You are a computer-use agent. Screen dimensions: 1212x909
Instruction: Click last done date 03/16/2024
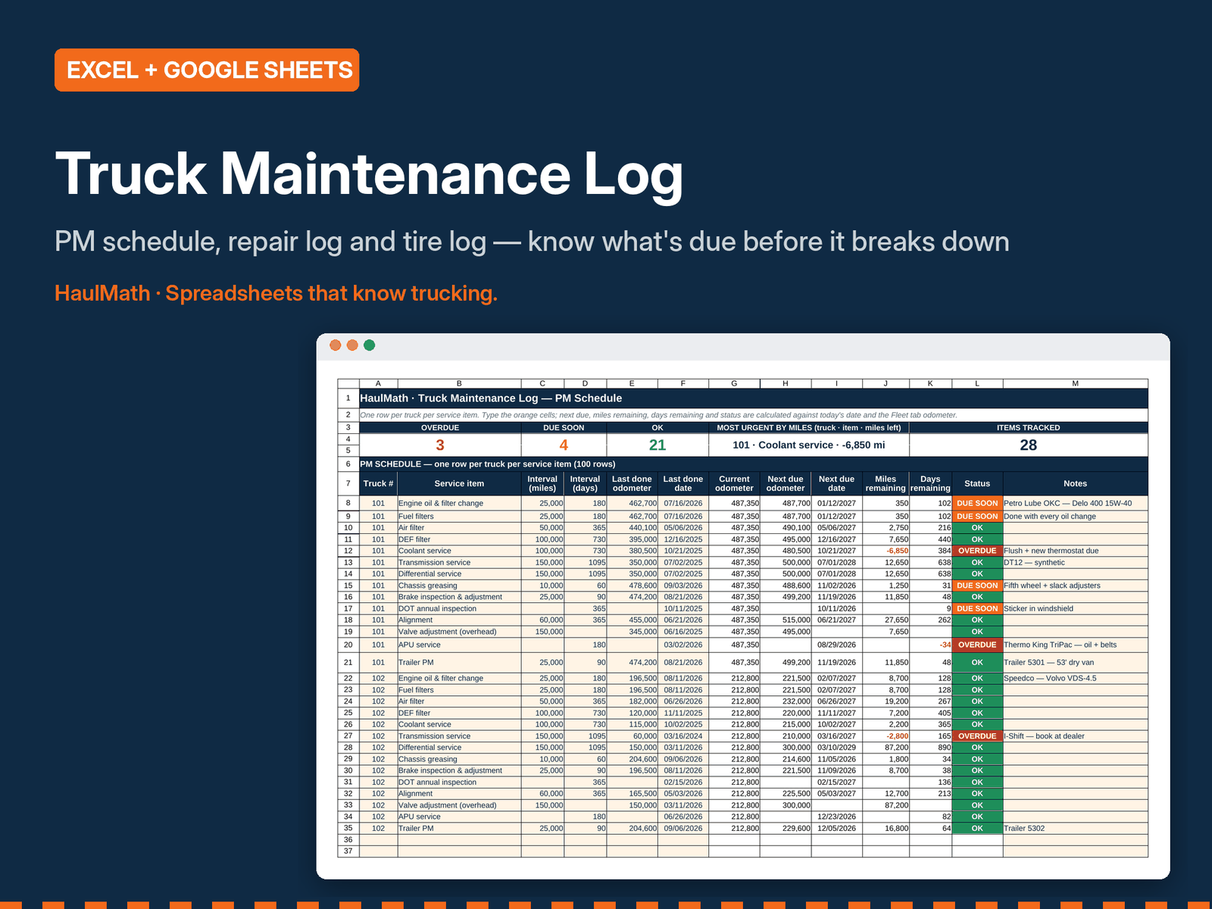coord(683,736)
